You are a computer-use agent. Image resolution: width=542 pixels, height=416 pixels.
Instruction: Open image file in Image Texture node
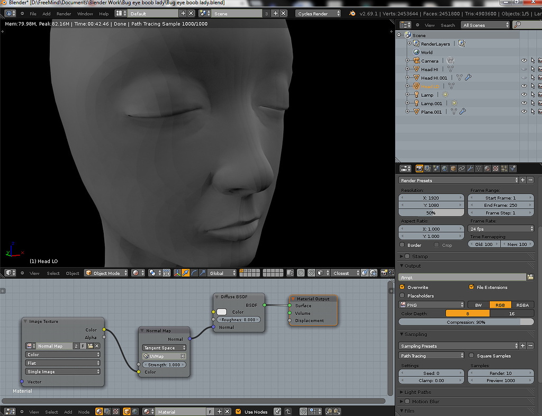90,346
